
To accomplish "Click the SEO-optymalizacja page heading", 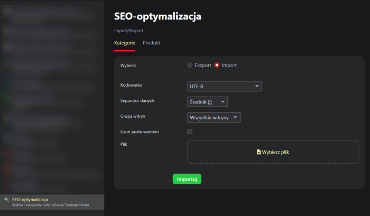I will pyautogui.click(x=158, y=16).
